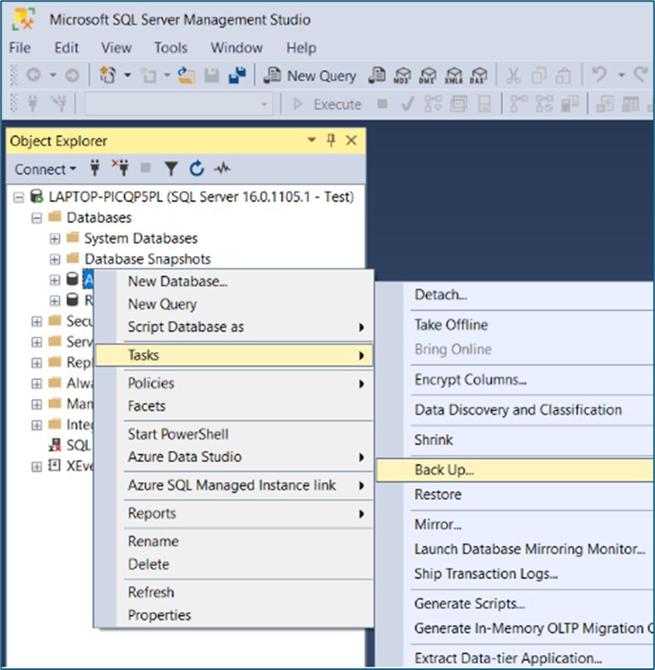Viewport: 655px width, 670px height.
Task: Open a new query with the New Query toolbar icon
Action: (310, 76)
